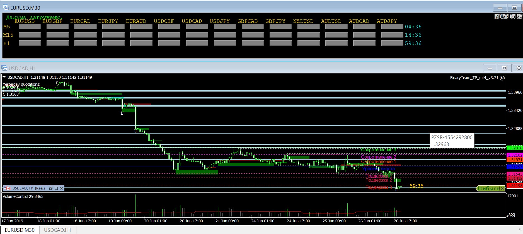The height and width of the screenshot is (234, 523).
Task: Maximize the EURUSD,M30 chart window
Action: tap(514, 8)
